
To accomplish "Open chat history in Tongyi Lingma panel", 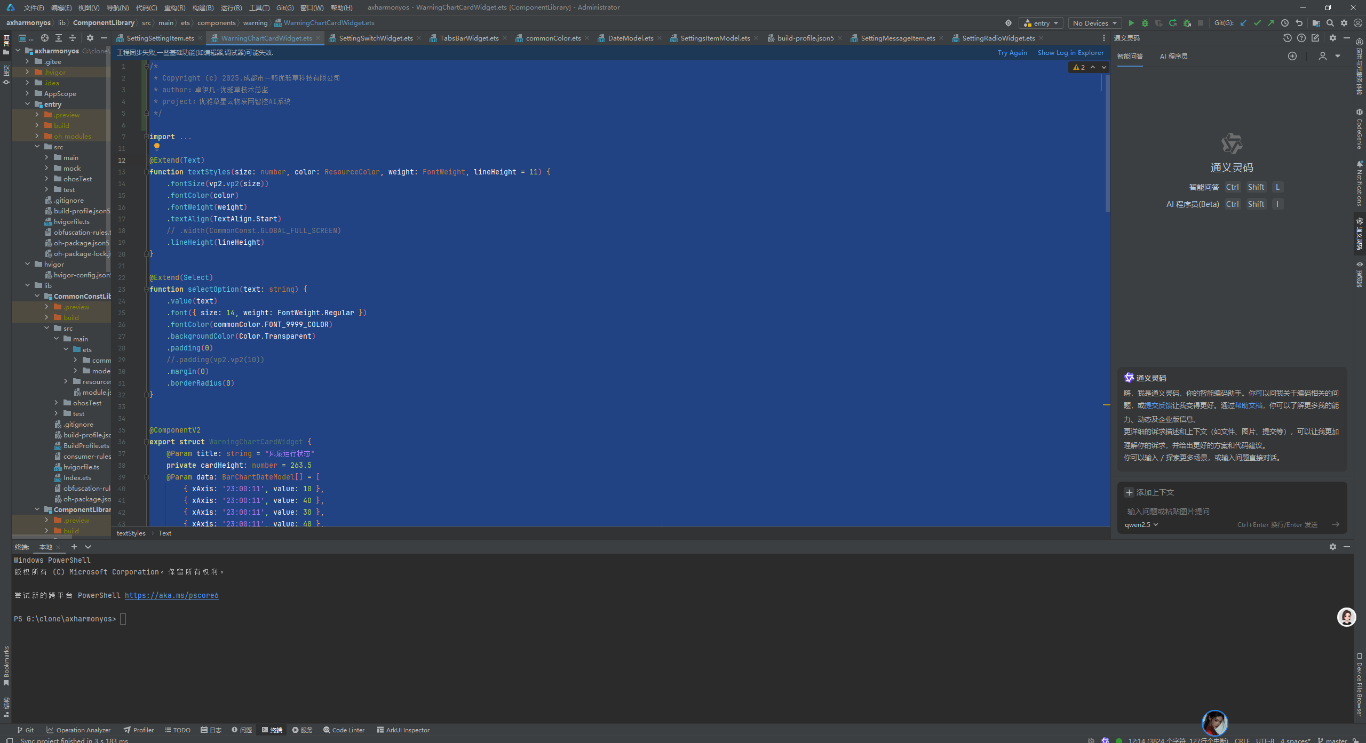I will tap(1287, 38).
